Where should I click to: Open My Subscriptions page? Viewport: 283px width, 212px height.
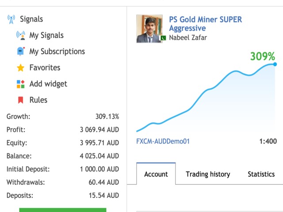(57, 52)
